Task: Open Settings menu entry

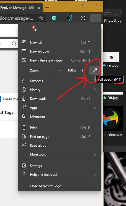Action: (59, 166)
